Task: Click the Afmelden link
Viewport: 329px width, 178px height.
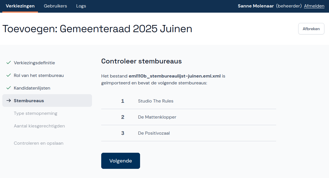Action: (x=314, y=6)
